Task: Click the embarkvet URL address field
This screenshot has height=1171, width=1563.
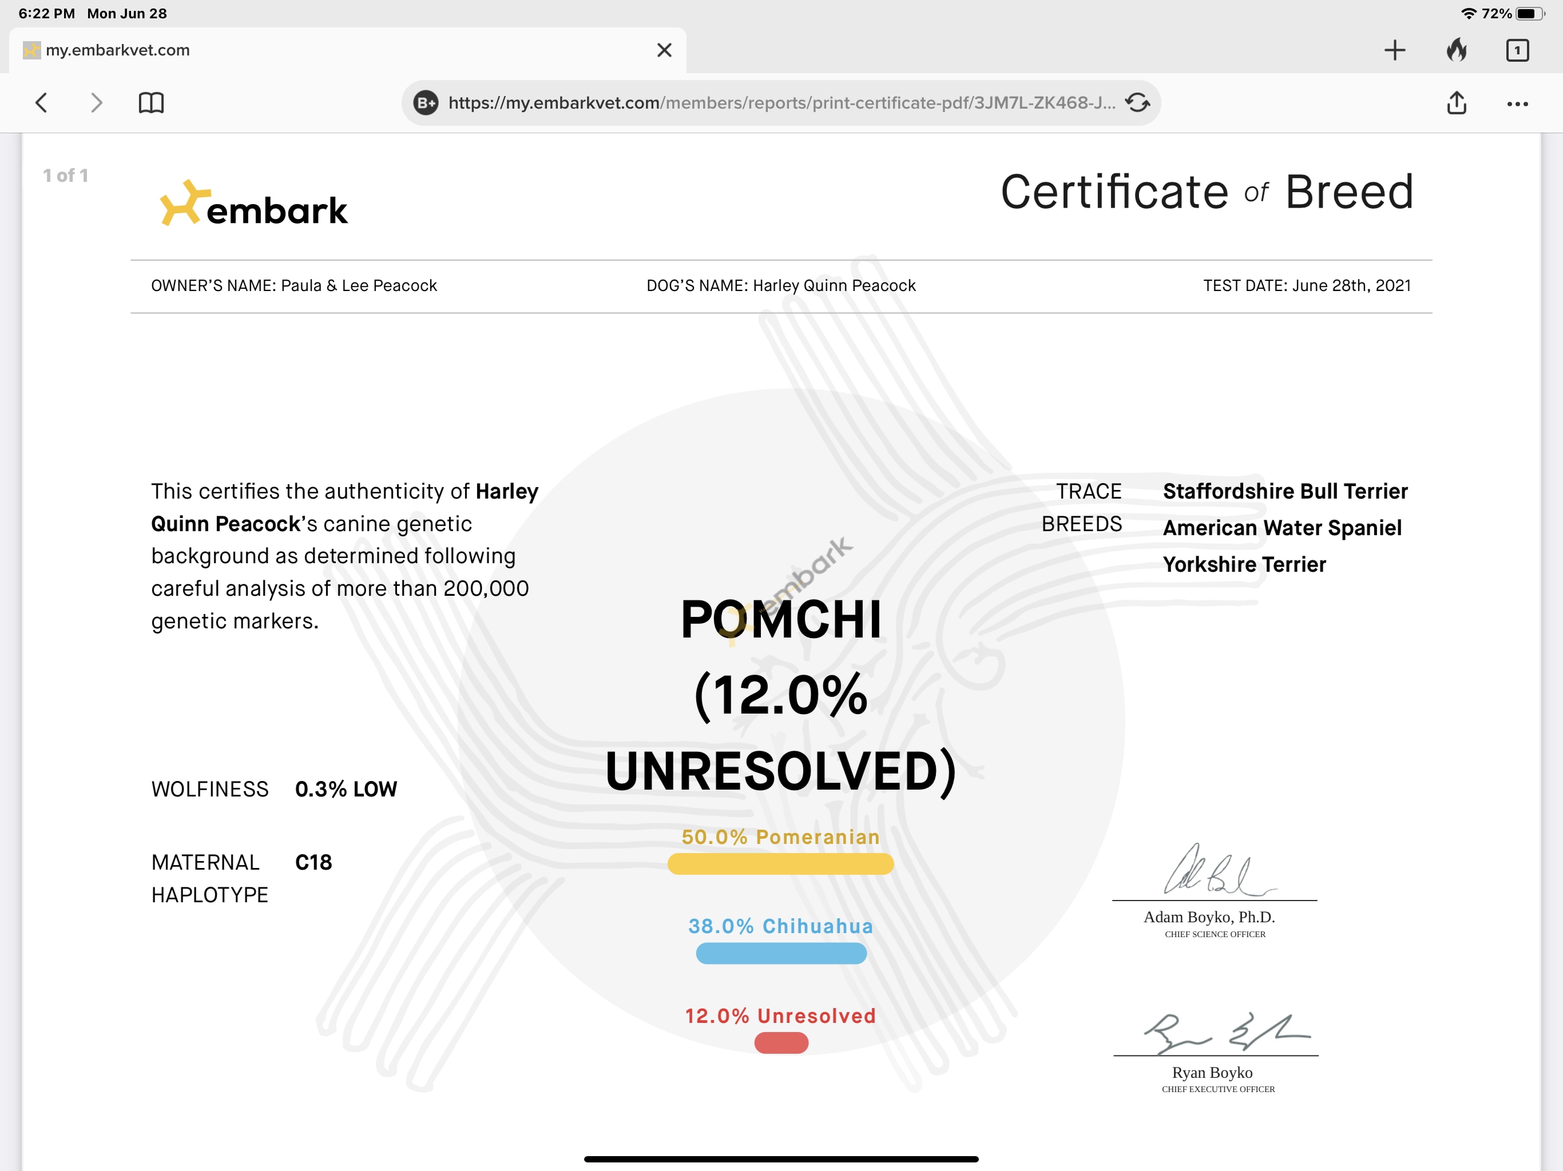Action: point(781,103)
